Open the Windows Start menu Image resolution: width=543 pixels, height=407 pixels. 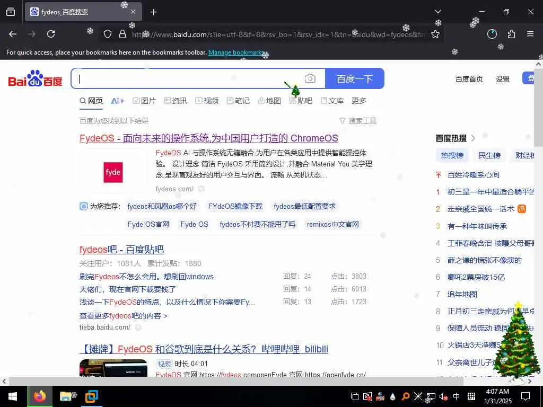click(x=13, y=396)
